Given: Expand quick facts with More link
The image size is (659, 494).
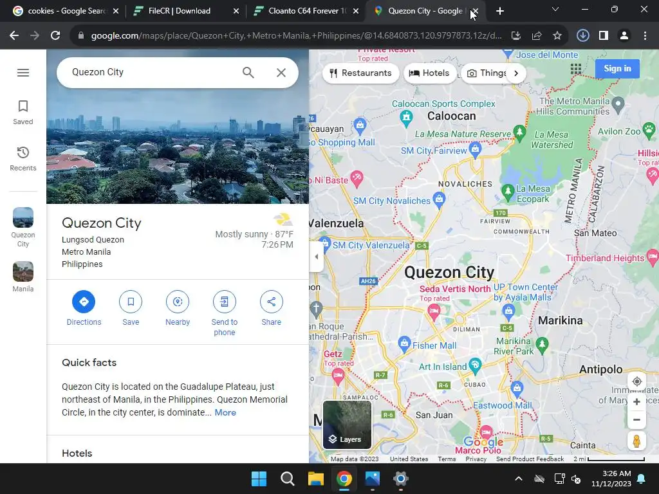Looking at the screenshot, I should 225,412.
